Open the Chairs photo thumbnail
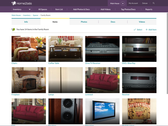This screenshot has width=168, height=126. tap(29, 49)
